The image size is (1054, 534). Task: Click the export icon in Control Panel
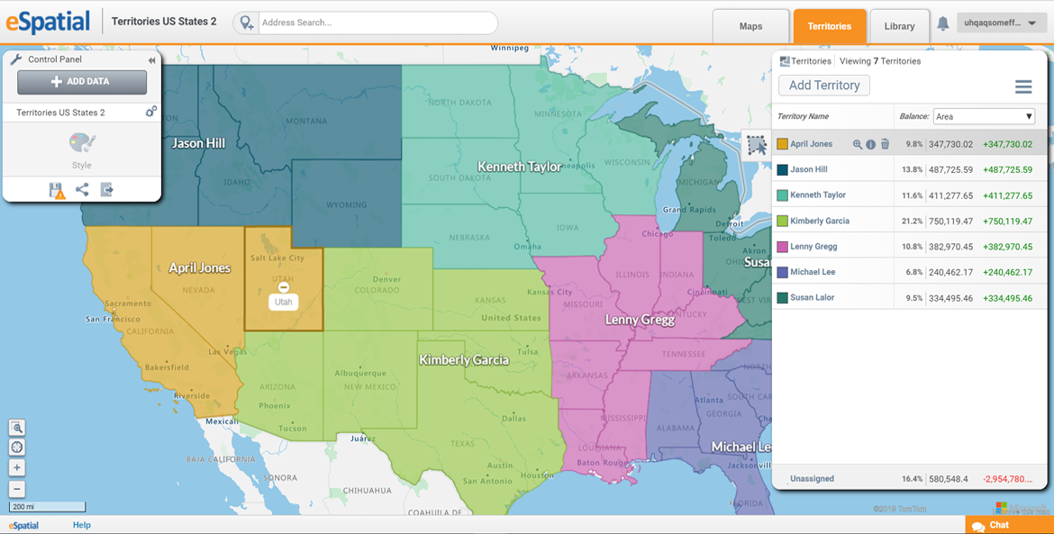click(x=107, y=190)
